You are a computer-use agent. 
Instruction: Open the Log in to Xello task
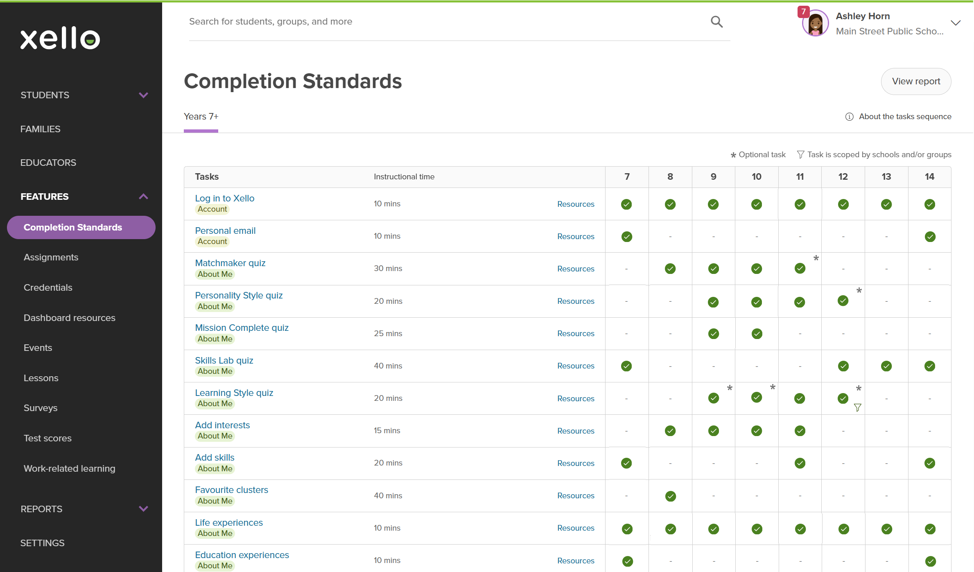(224, 198)
